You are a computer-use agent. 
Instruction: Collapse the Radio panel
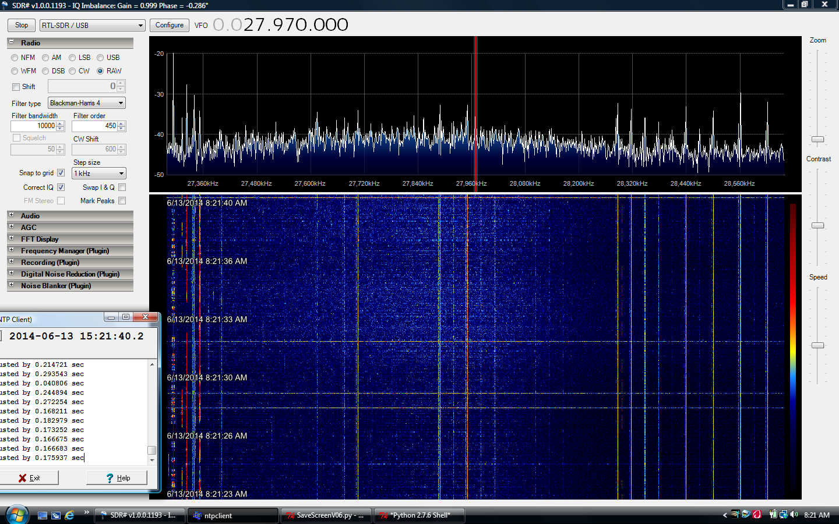11,43
